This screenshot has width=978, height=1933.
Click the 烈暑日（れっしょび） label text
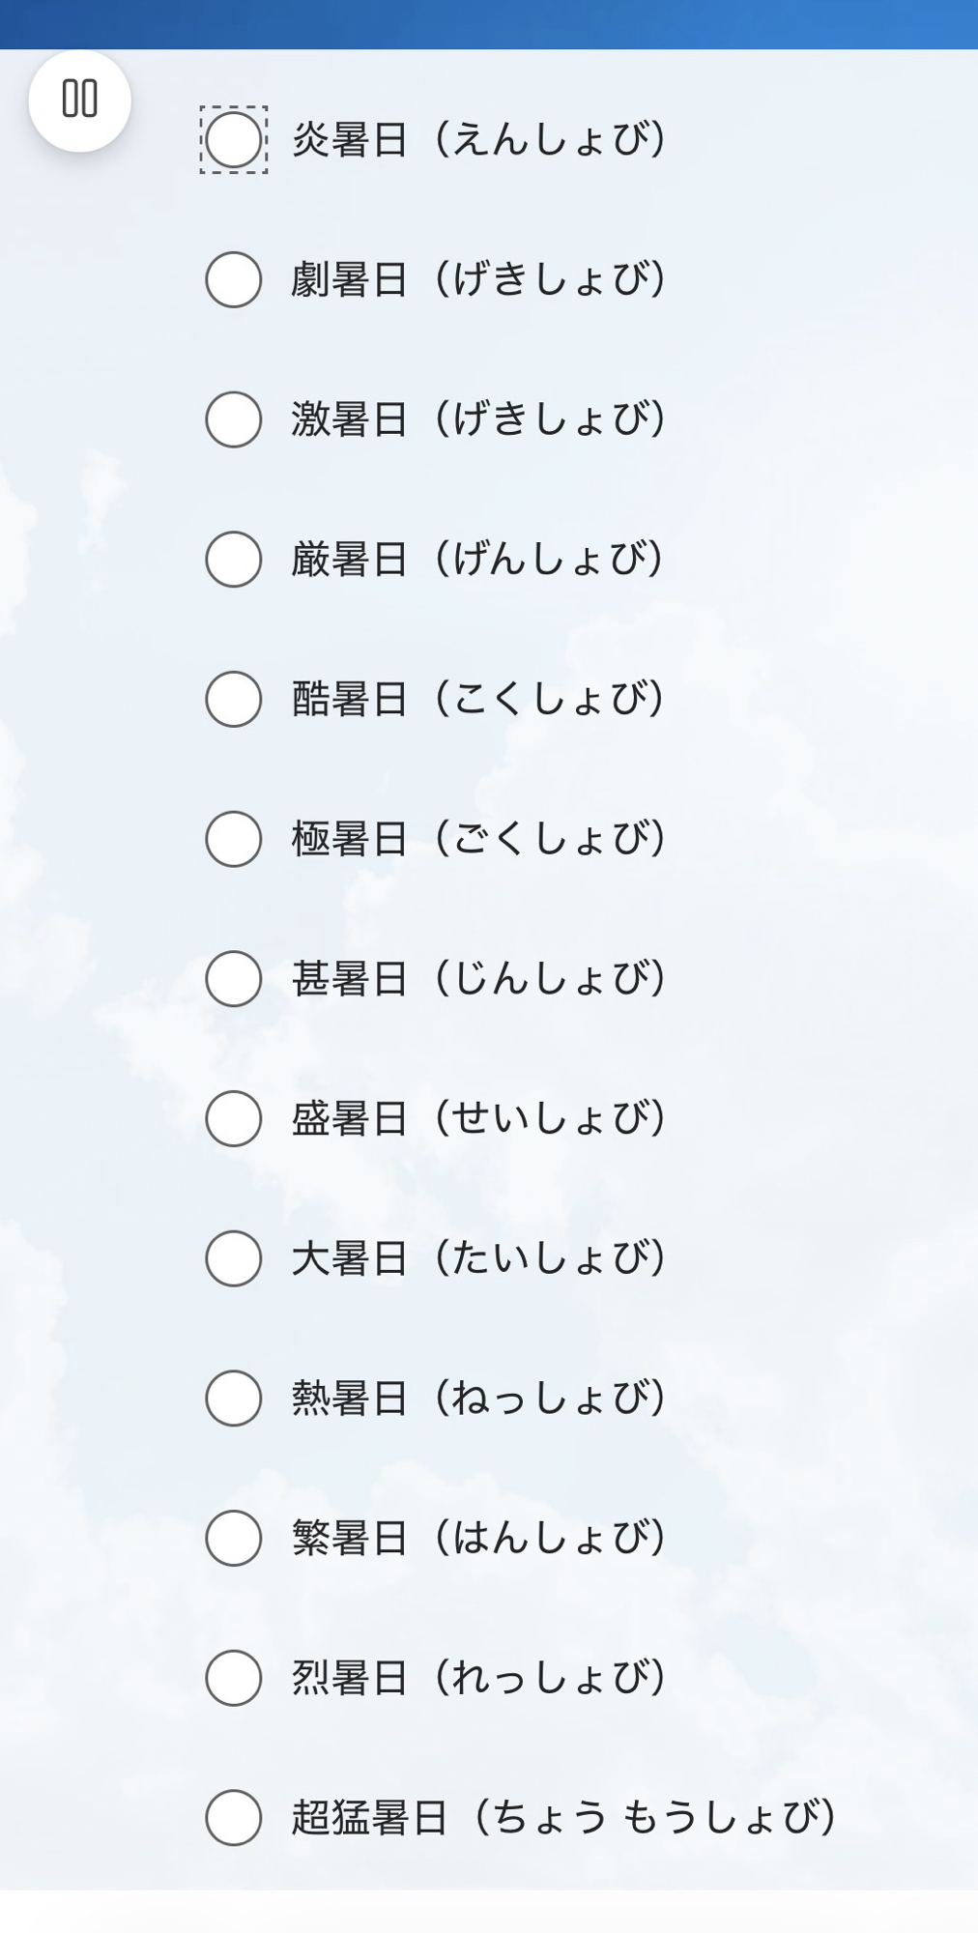pyautogui.click(x=478, y=1678)
